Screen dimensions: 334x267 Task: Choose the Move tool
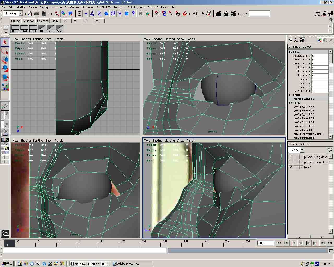(x=5, y=60)
